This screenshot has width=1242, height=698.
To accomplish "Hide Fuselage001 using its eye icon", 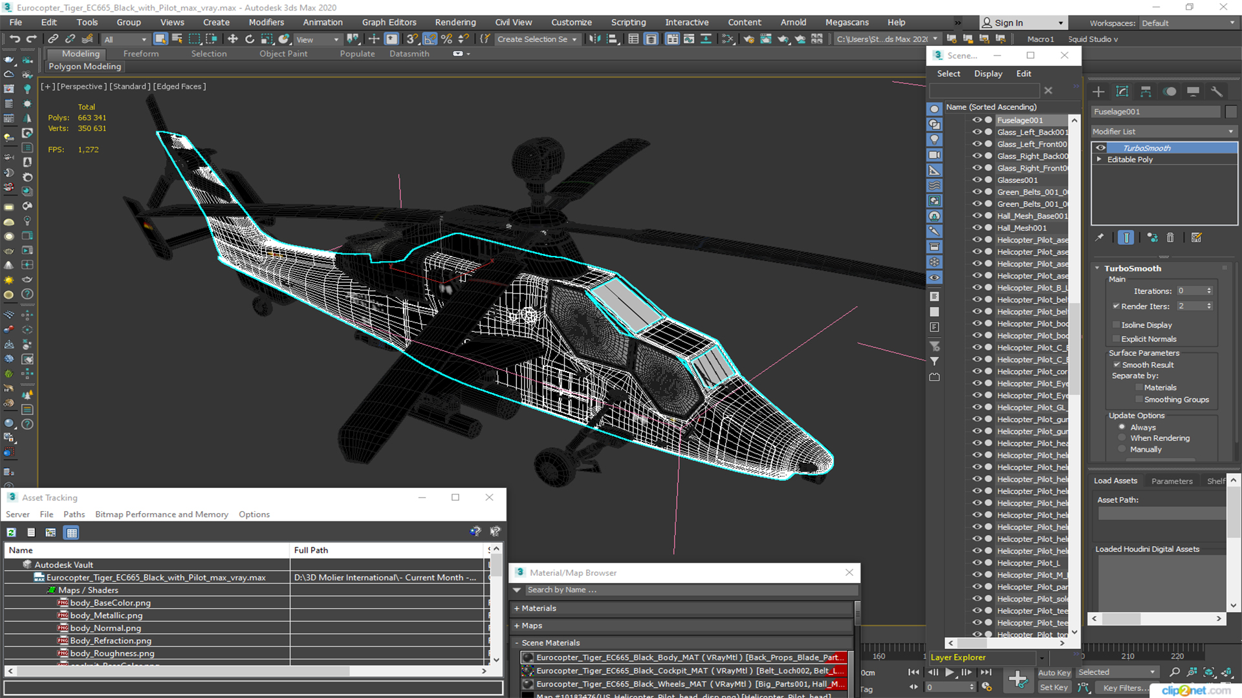I will tap(977, 120).
